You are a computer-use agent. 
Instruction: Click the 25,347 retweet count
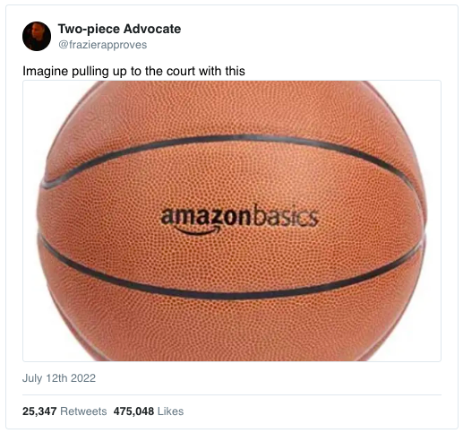pyautogui.click(x=39, y=411)
